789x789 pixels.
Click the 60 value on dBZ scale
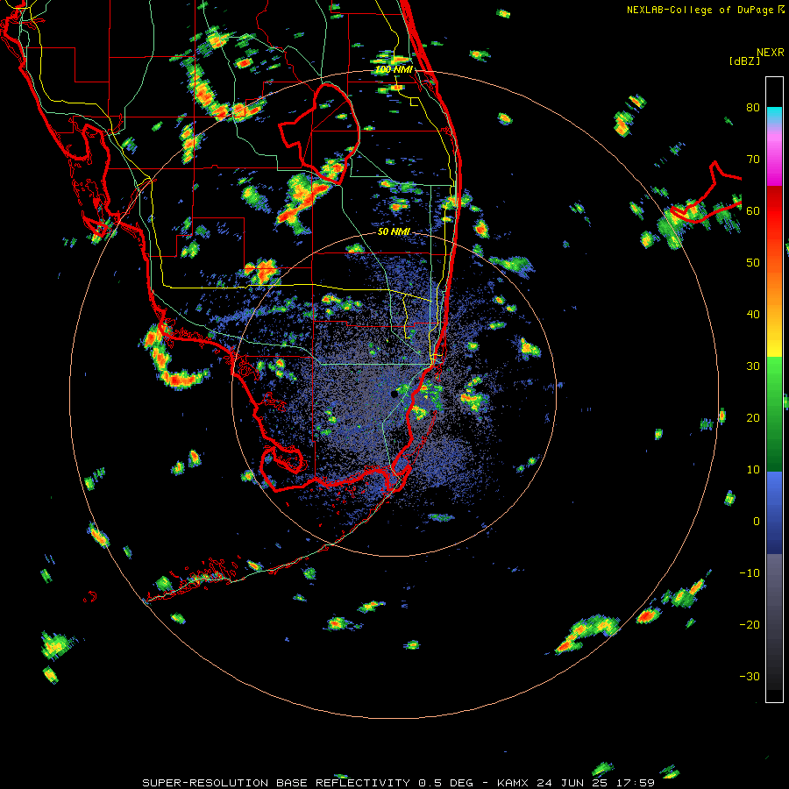tap(753, 211)
